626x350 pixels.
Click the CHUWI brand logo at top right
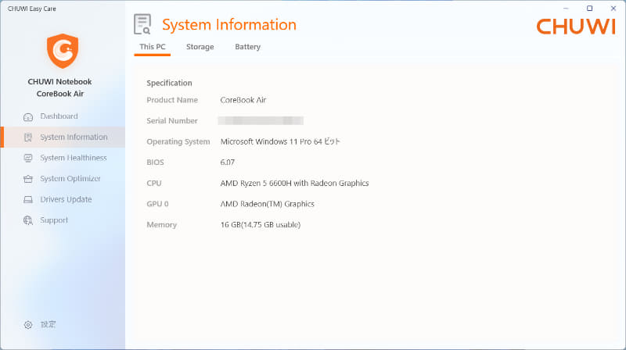(576, 27)
